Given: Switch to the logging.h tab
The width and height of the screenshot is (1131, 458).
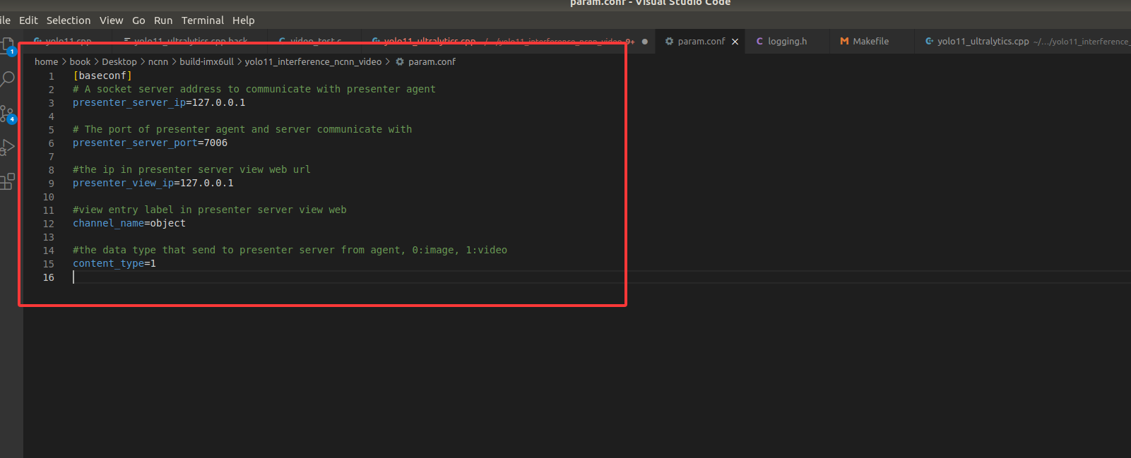Looking at the screenshot, I should click(786, 42).
